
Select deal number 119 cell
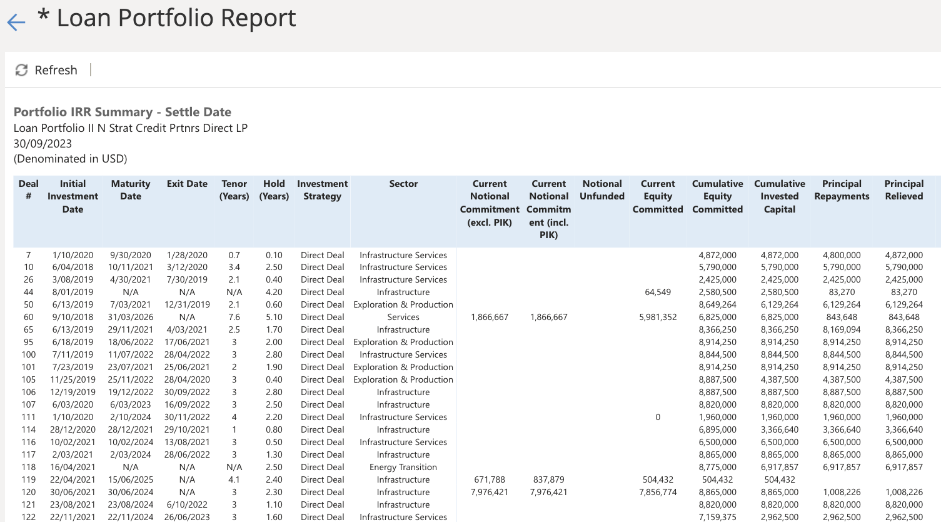pos(28,479)
